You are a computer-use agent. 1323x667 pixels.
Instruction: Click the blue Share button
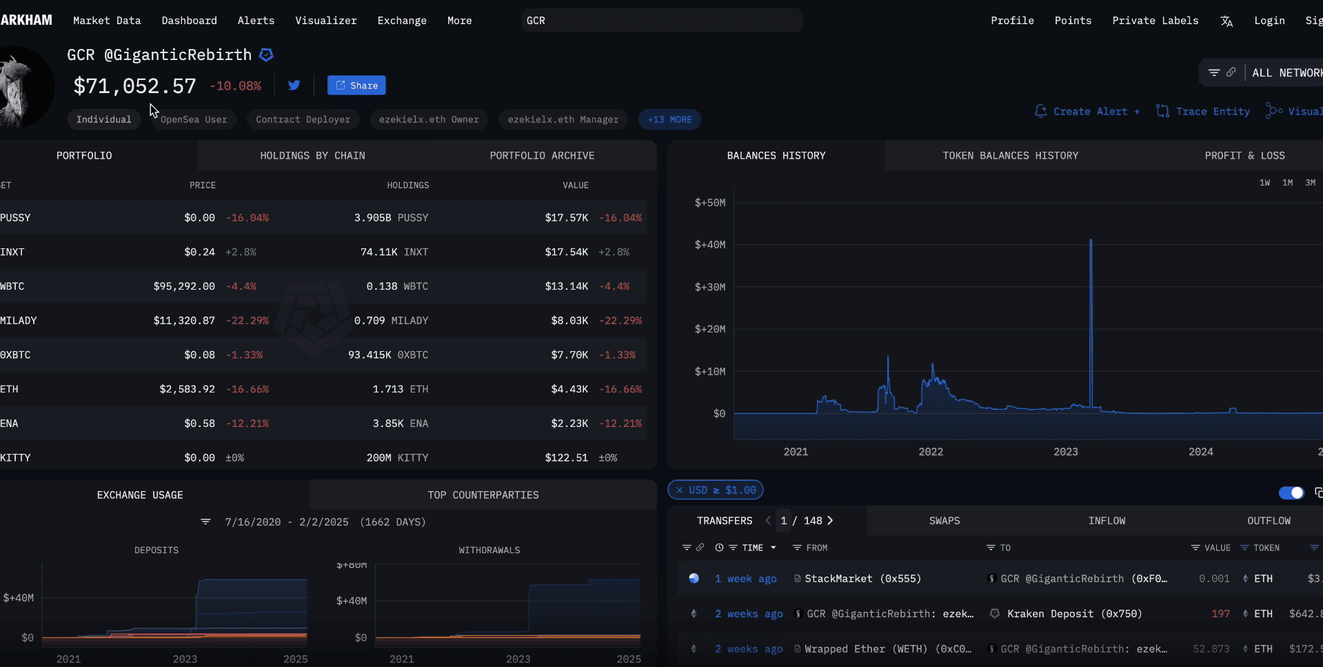356,86
